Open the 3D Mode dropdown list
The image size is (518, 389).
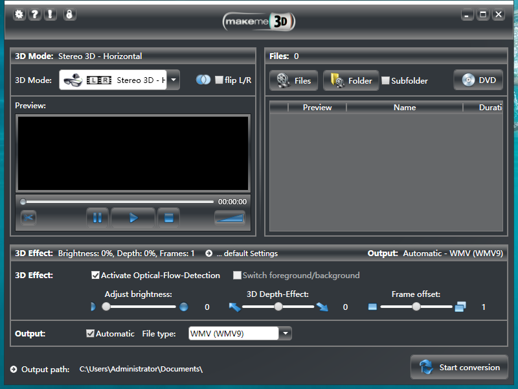click(174, 80)
